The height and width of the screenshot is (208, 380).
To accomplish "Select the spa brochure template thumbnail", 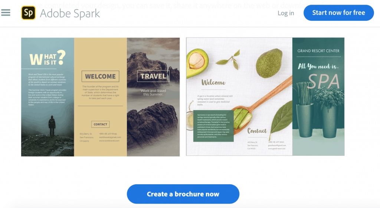I will (265, 97).
